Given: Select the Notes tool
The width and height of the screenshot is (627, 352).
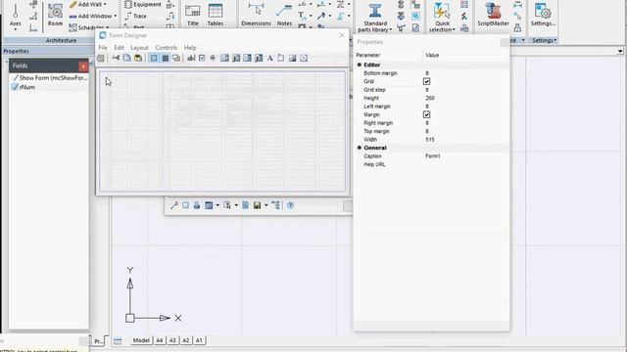Looking at the screenshot, I should [x=284, y=16].
